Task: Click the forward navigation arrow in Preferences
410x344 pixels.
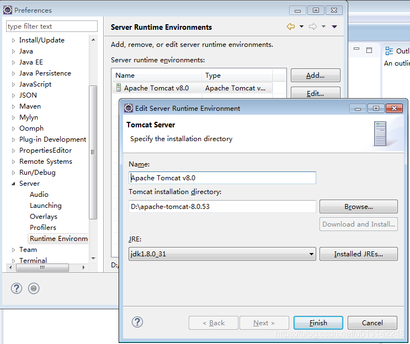Action: point(313,26)
